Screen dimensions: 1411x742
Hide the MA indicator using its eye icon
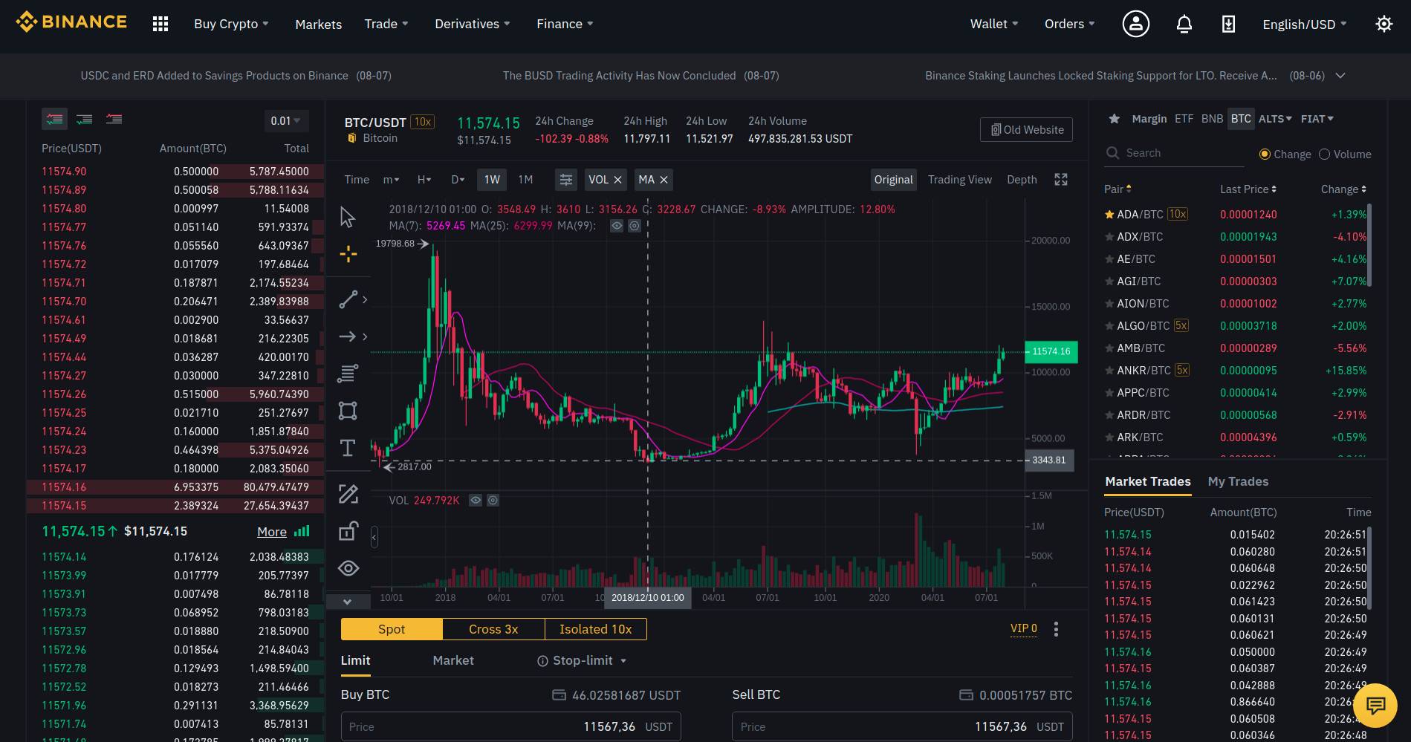point(617,226)
